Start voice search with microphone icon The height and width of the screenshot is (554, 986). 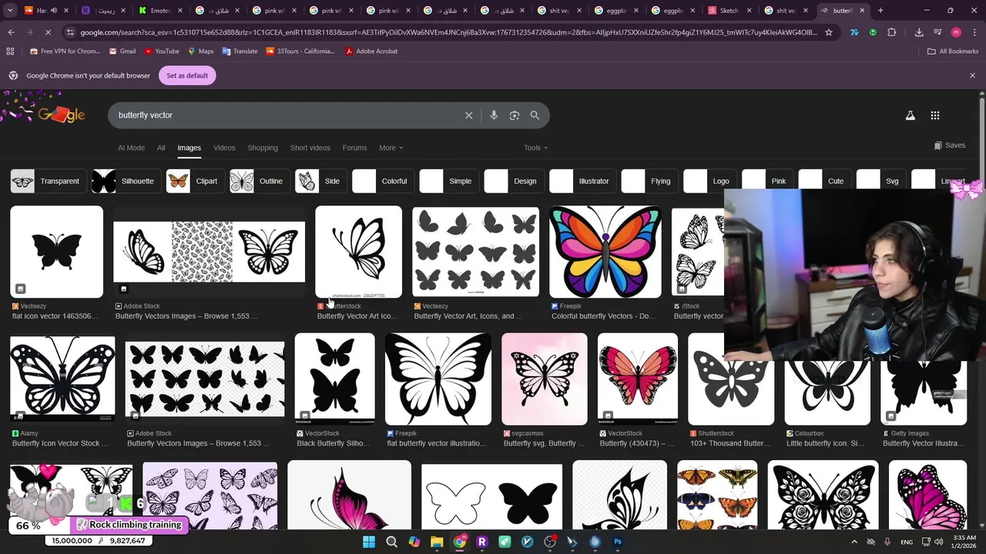pos(494,115)
